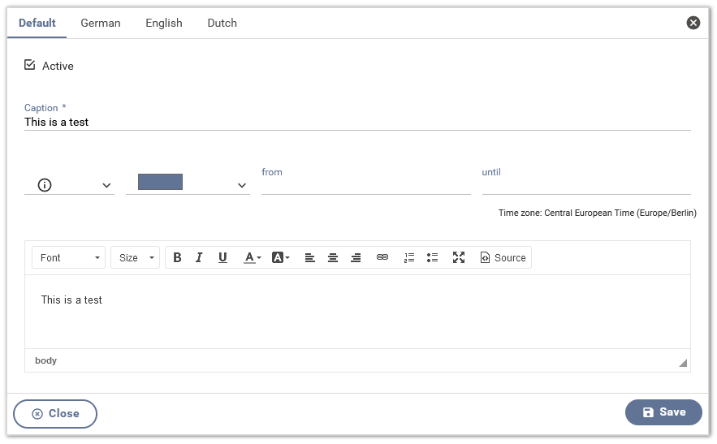Viewport: 717px width, 444px height.
Task: Insert a numbered list
Action: point(409,257)
